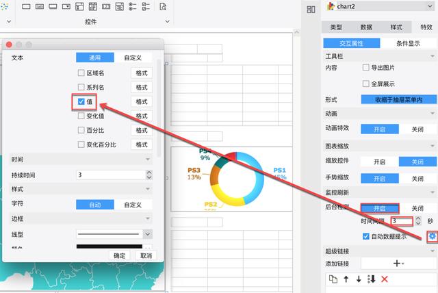
Task: Select 自定义 for 字符 option
Action: coord(133,205)
